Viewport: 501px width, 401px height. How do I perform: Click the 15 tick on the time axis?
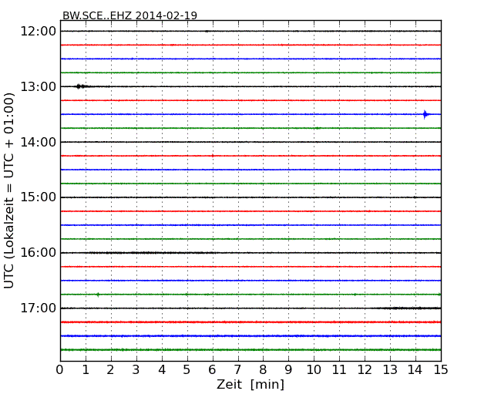pyautogui.click(x=441, y=370)
